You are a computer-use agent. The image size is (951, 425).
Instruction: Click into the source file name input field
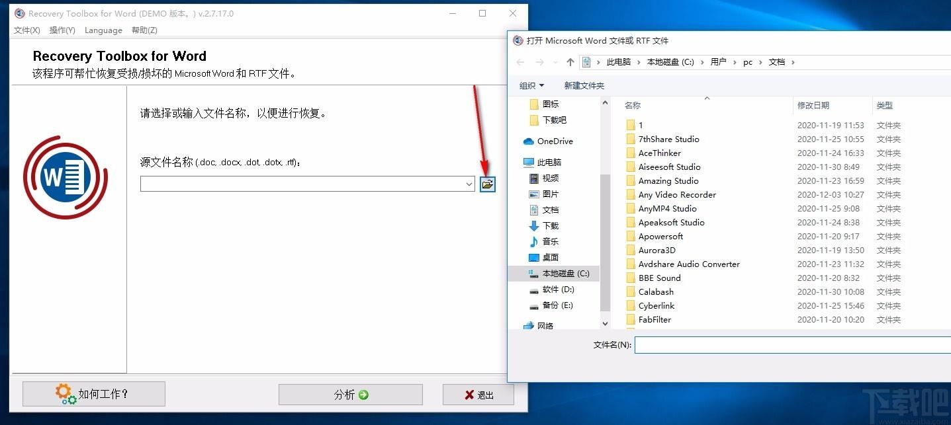point(302,184)
